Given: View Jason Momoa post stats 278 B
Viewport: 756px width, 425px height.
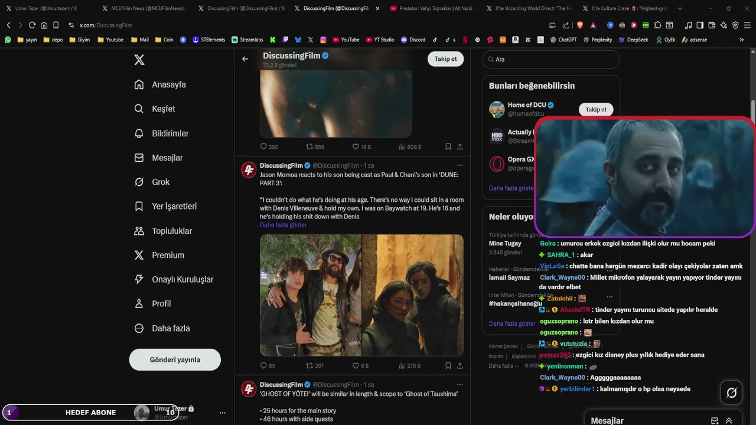Looking at the screenshot, I should point(410,365).
